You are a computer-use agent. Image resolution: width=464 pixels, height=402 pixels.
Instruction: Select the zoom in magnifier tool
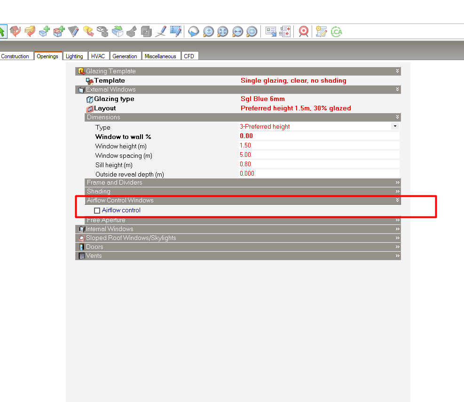coord(208,31)
